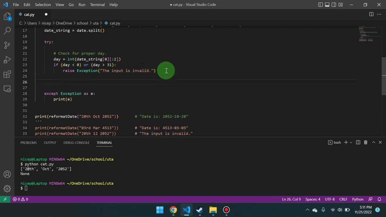The width and height of the screenshot is (386, 217).
Task: Open the Go menu
Action: coord(71,5)
